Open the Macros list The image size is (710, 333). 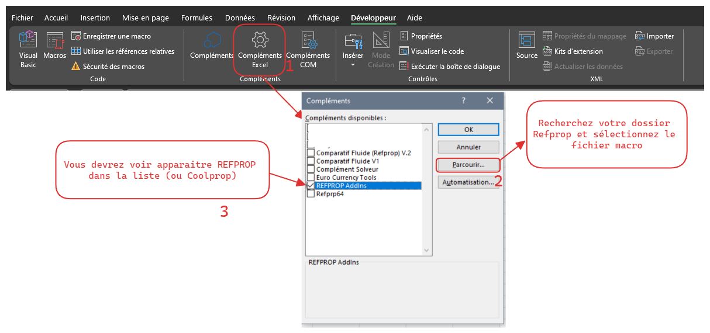(x=55, y=46)
